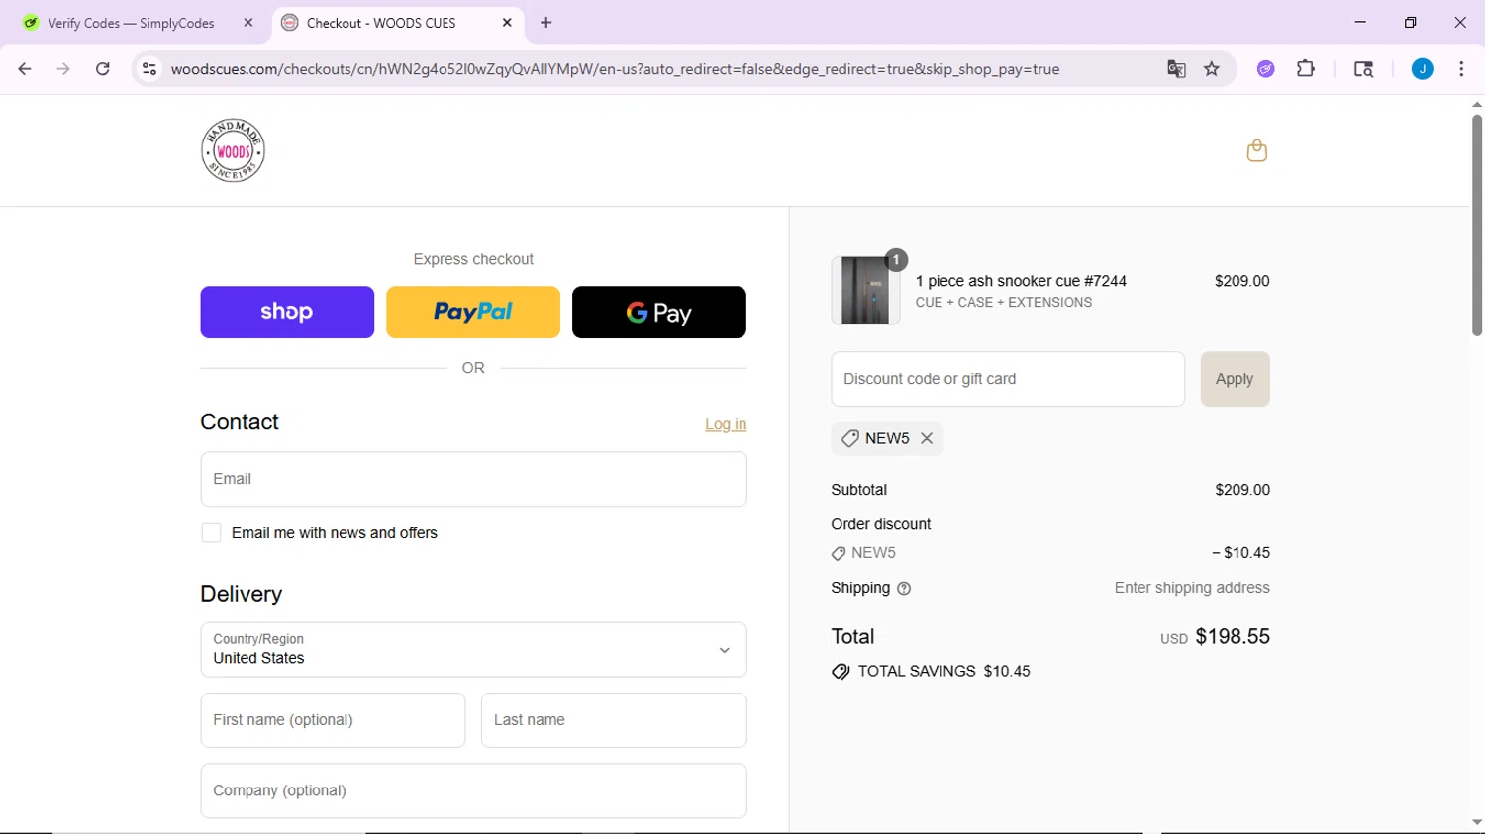Click the translate page icon

1176,69
